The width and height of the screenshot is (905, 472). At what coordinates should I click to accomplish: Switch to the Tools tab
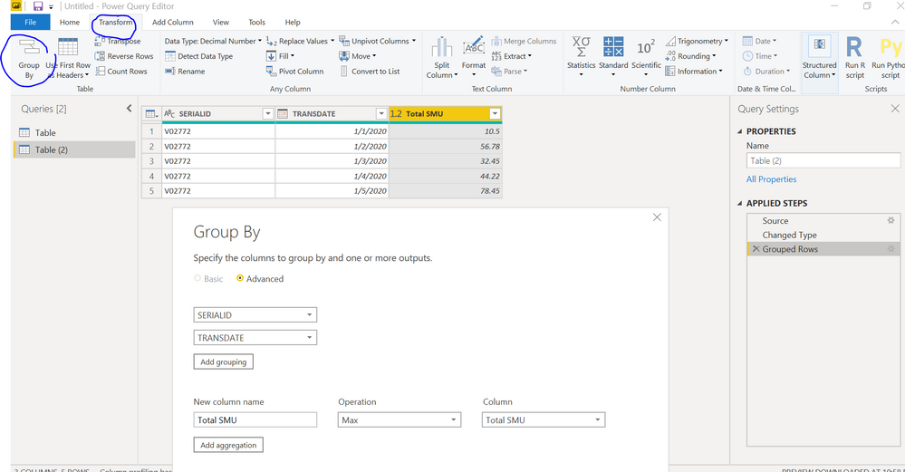click(257, 22)
